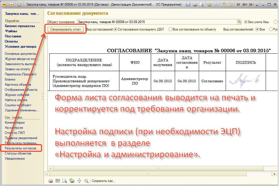The height and width of the screenshot is (186, 279).
Task: Open the calculator icon in title bar
Action: coord(224,5)
